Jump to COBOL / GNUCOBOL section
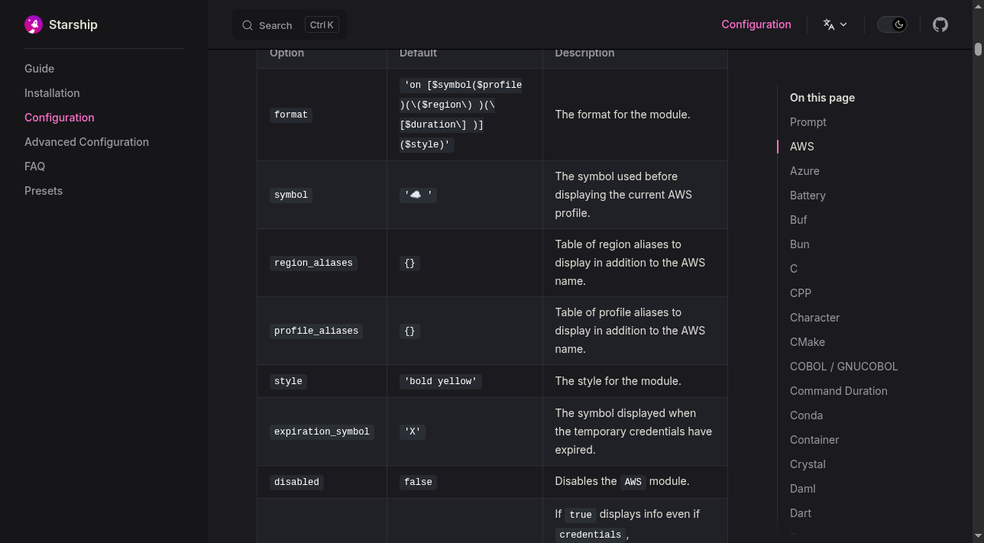The width and height of the screenshot is (984, 543). [x=843, y=367]
